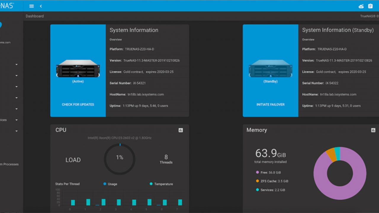Click uptime text '9 days, 5:46, 0 users'
This screenshot has width=379, height=213.
(x=152, y=106)
